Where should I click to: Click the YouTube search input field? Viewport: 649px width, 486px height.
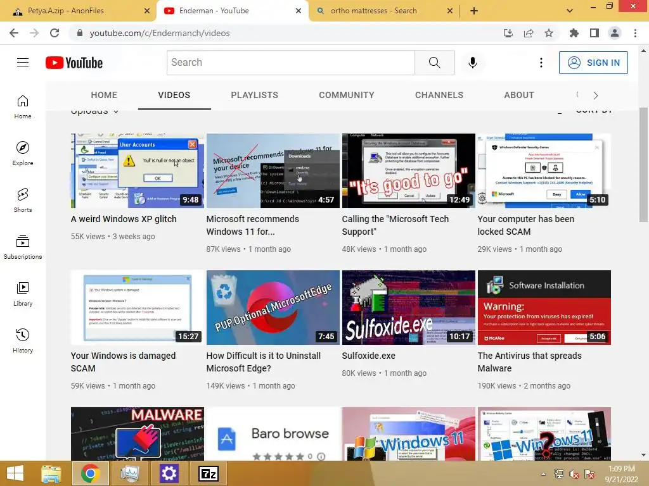[290, 63]
